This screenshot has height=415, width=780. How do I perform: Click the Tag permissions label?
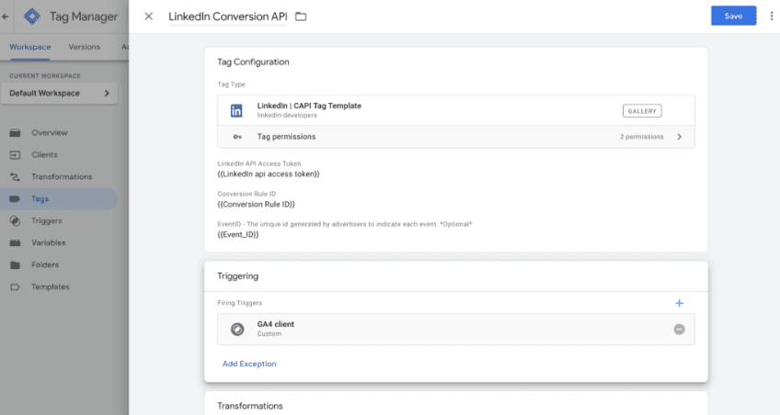click(x=286, y=137)
